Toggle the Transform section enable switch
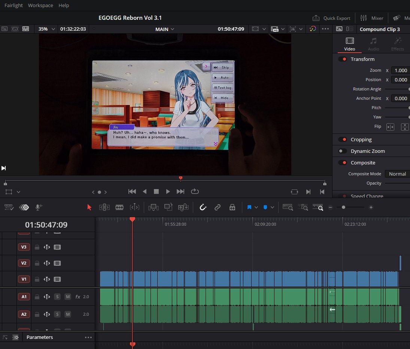410x349 pixels. [343, 59]
